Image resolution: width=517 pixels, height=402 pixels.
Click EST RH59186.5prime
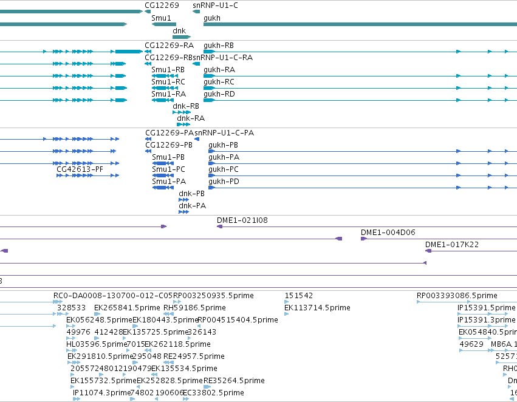pos(194,308)
